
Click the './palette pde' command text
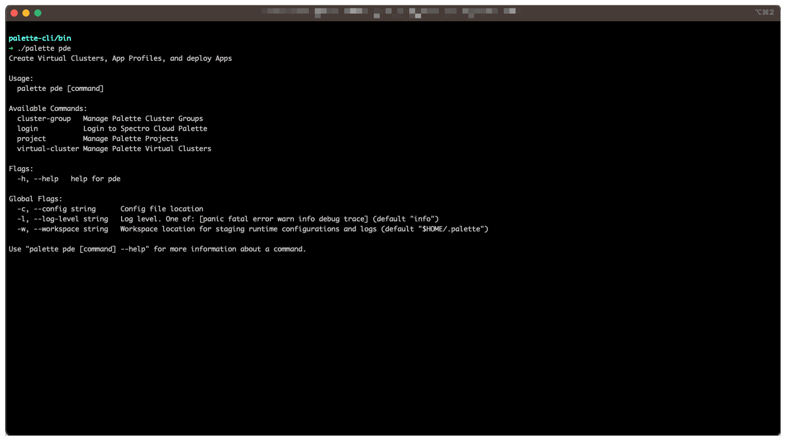[44, 48]
